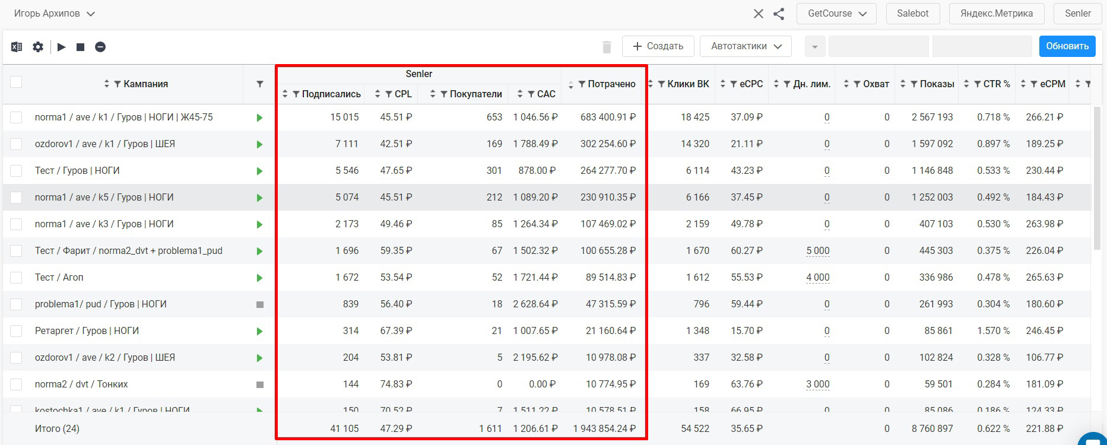1107x445 pixels.
Task: Click the green status arrow for Тест / Агоп
Action: pyautogui.click(x=259, y=278)
